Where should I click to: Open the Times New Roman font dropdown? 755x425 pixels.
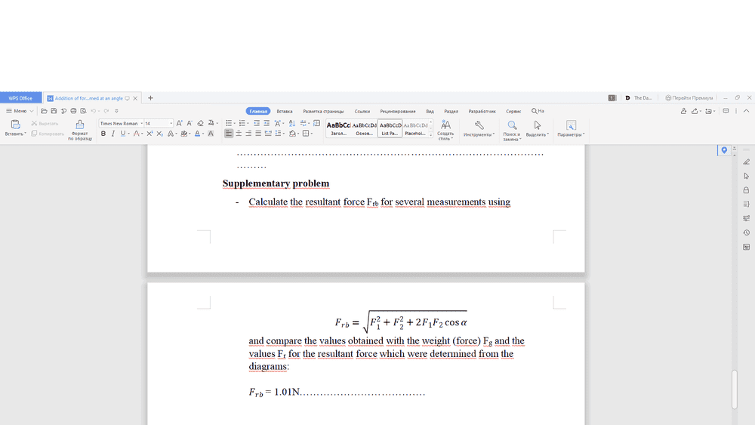[x=142, y=123]
